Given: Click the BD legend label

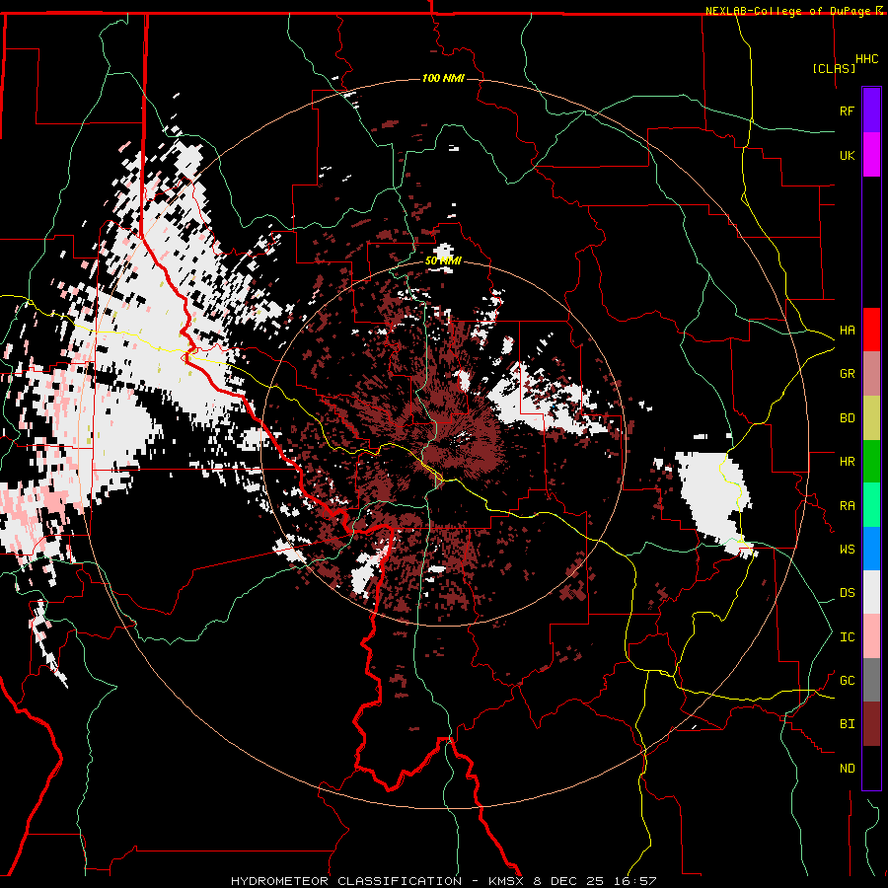Looking at the screenshot, I should tap(847, 418).
